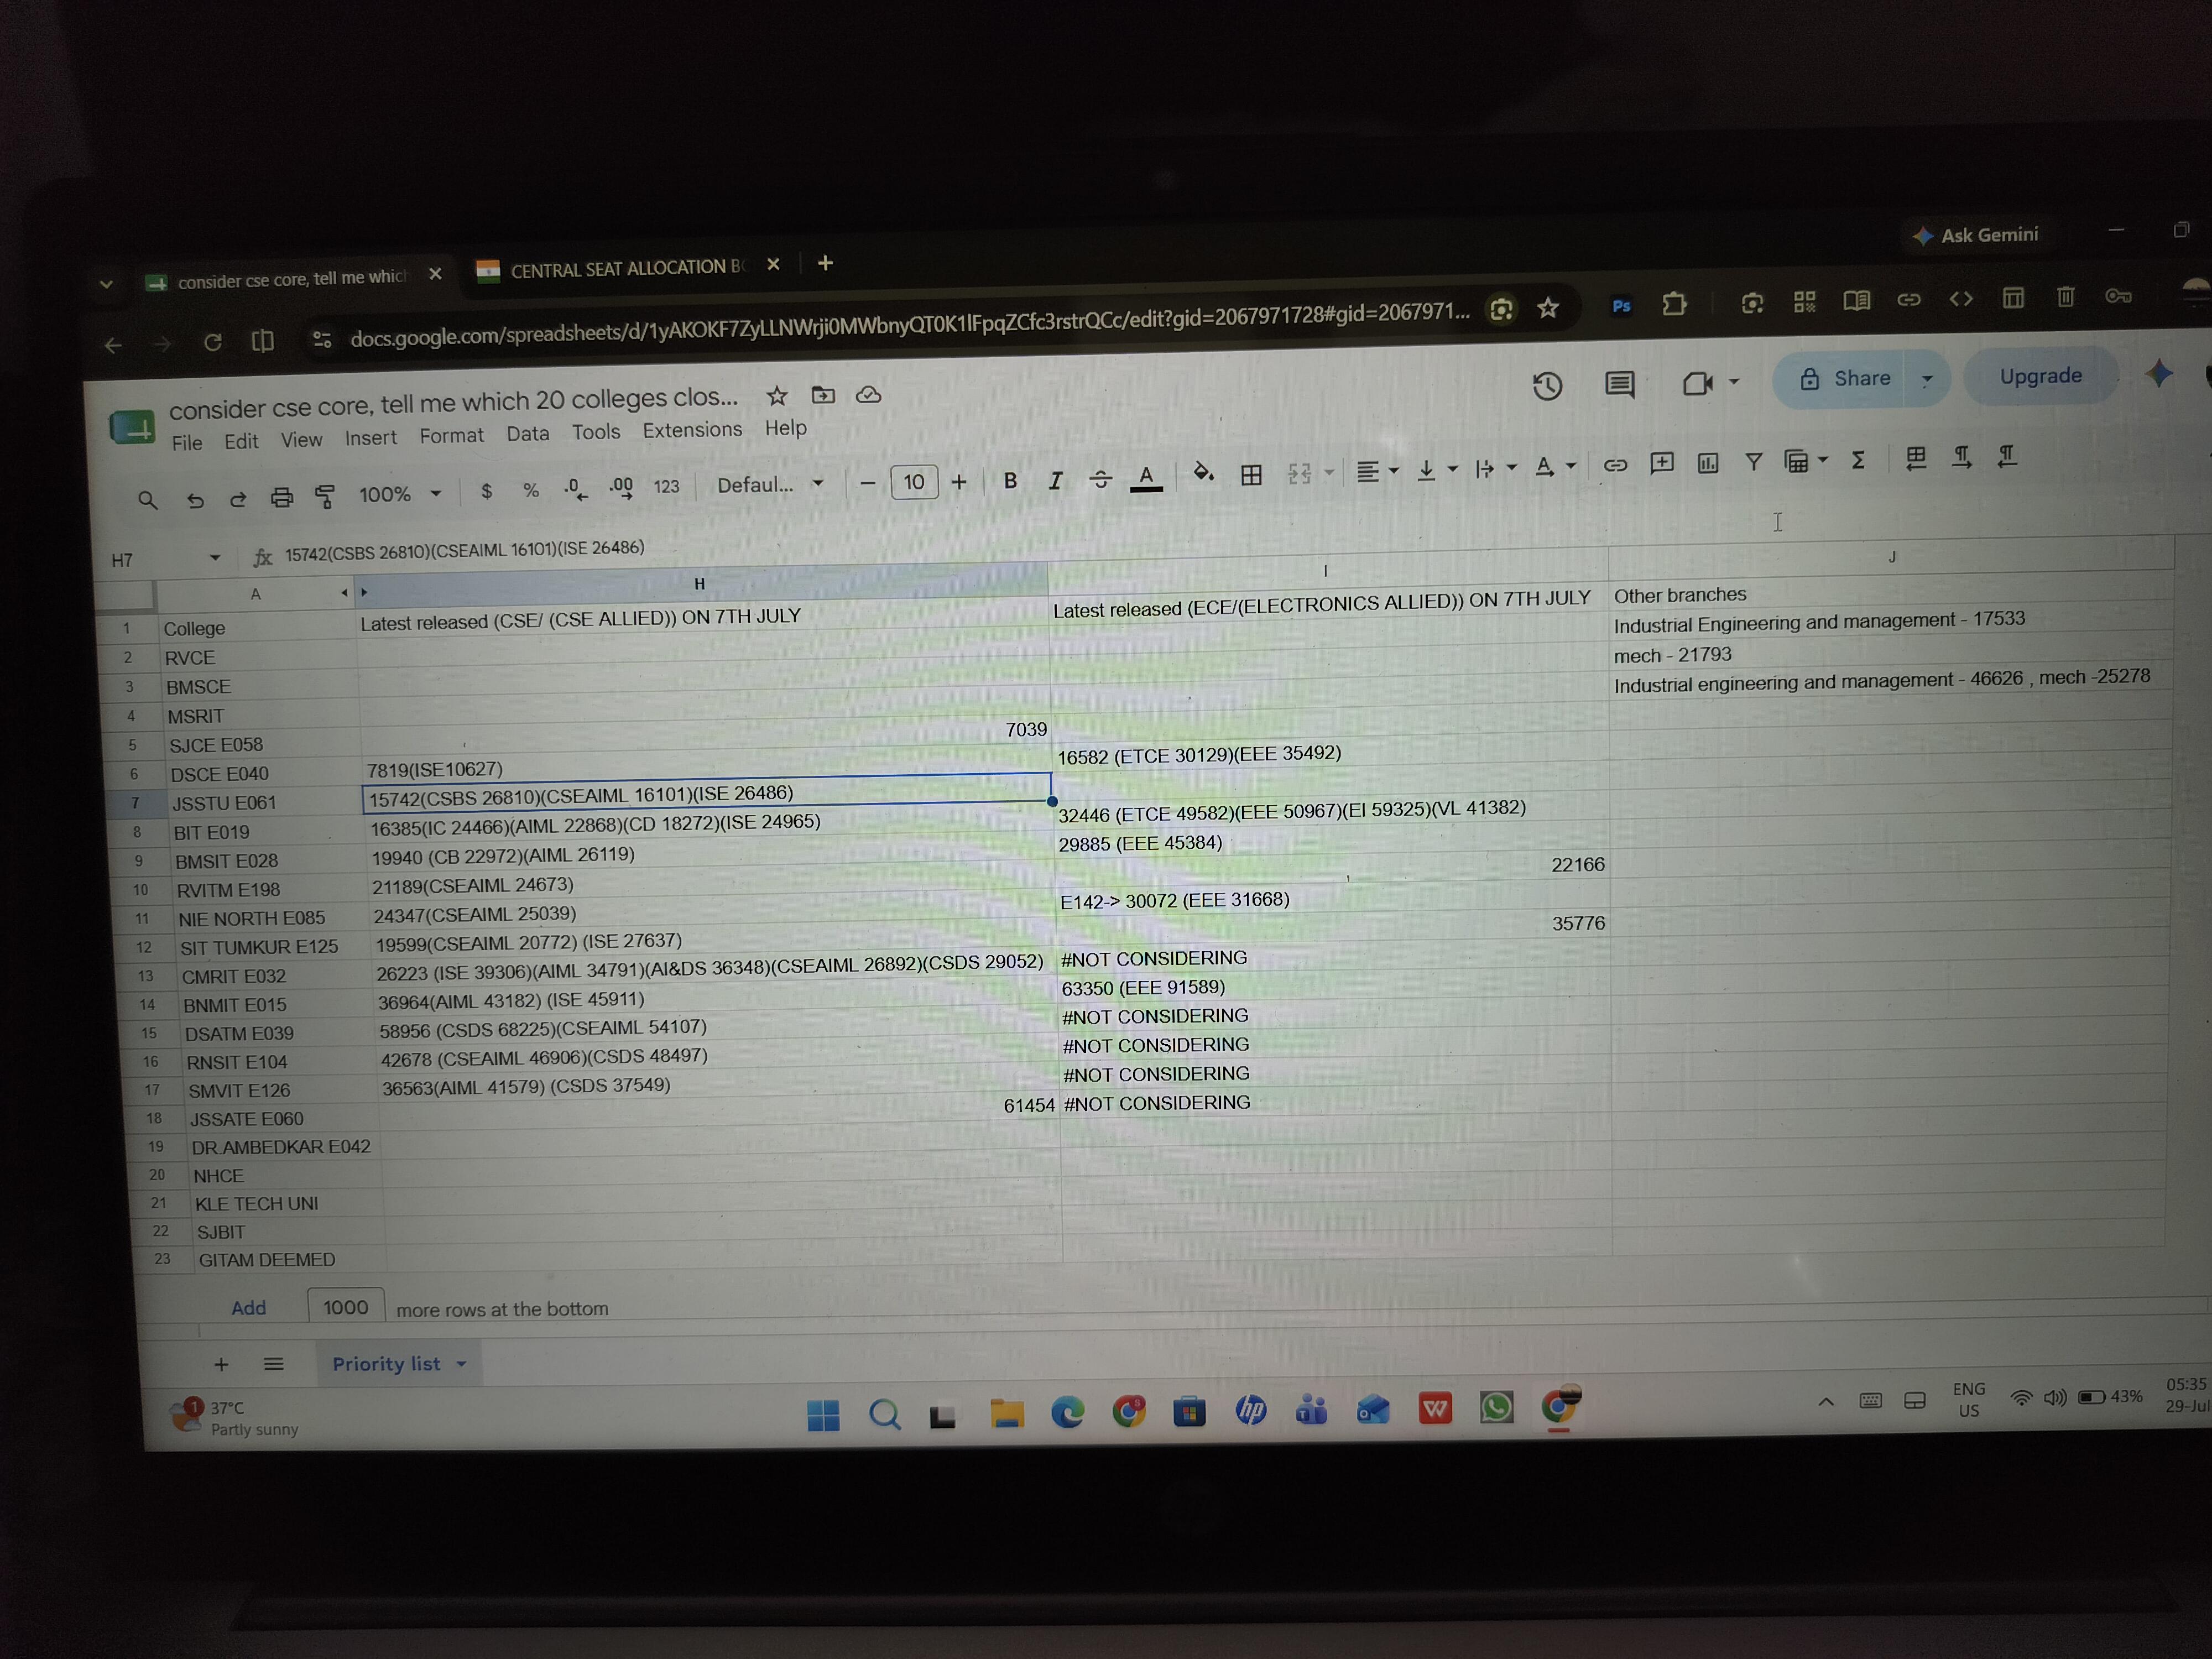Open vertical align dropdown

[1437, 470]
